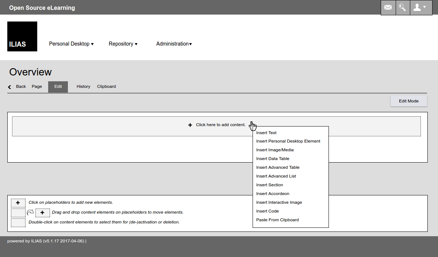This screenshot has width=438, height=257.
Task: Select the Page tab
Action: point(37,87)
